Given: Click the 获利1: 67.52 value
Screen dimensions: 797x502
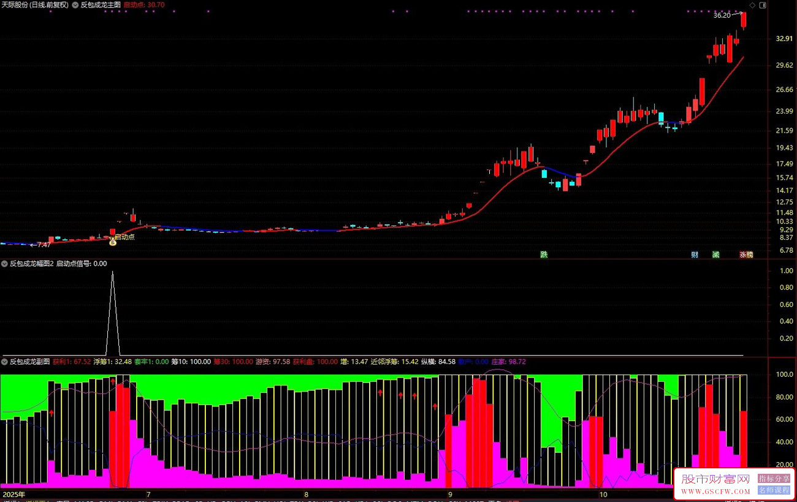Looking at the screenshot, I should click(72, 362).
